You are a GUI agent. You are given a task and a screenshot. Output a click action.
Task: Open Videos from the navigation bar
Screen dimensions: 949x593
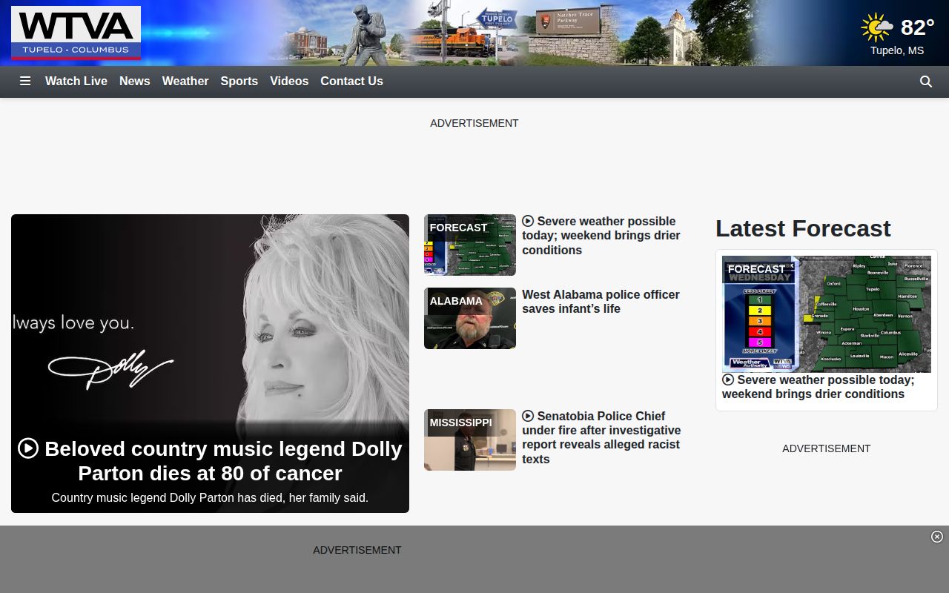[289, 82]
